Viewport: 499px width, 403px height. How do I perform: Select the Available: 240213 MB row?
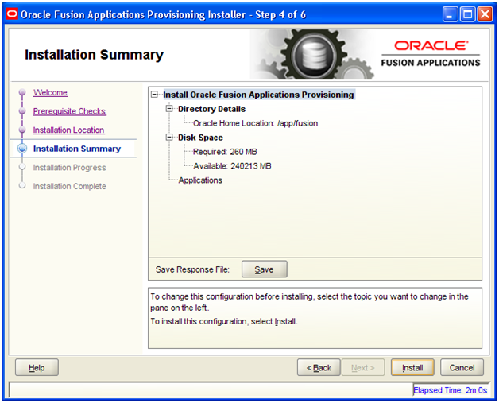pos(232,166)
